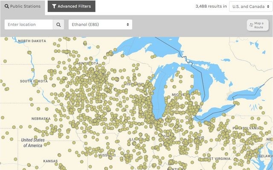The height and width of the screenshot is (170, 273).
Task: Focus the Enter location input field
Action: coord(29,25)
